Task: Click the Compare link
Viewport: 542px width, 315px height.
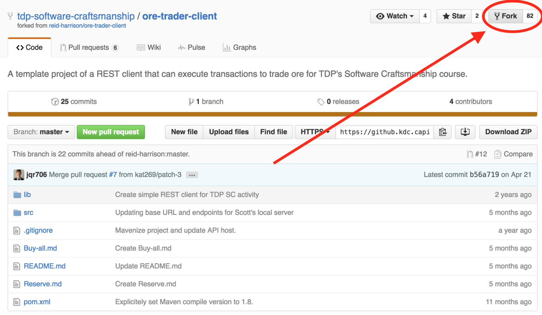Action: coord(513,154)
